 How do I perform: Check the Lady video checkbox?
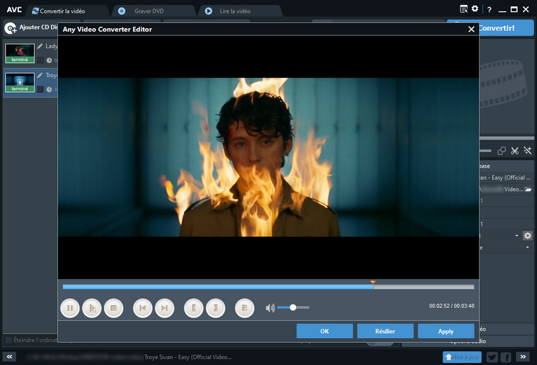pos(40,60)
